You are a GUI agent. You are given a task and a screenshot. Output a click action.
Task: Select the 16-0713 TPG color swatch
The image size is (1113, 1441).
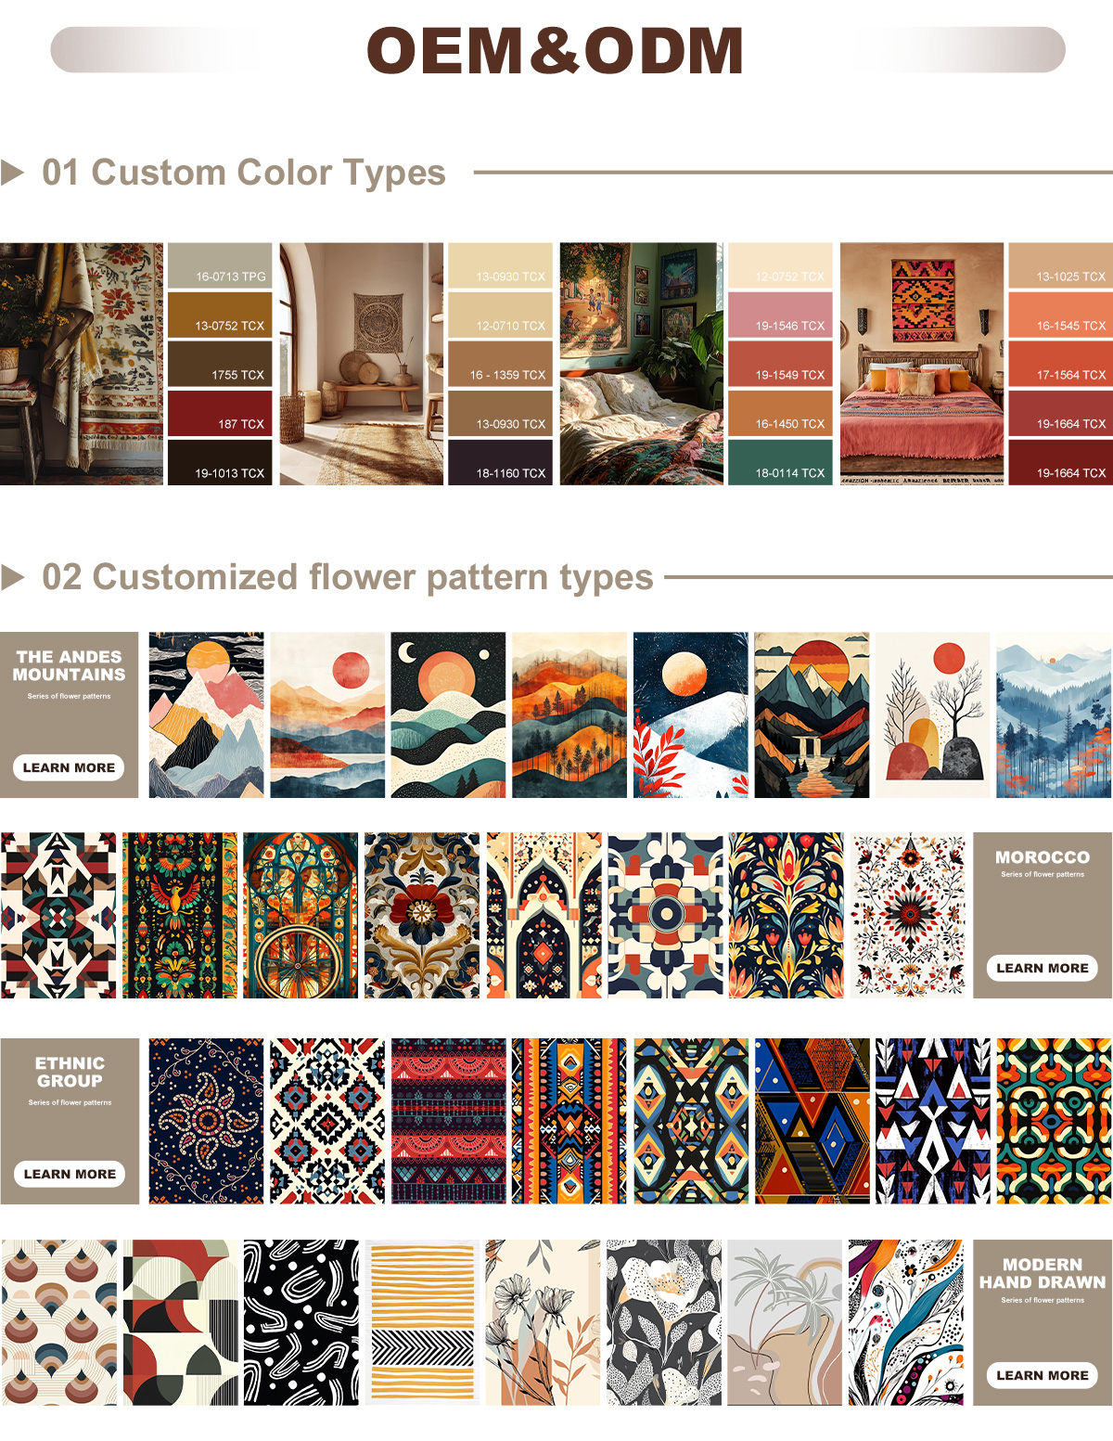(220, 266)
